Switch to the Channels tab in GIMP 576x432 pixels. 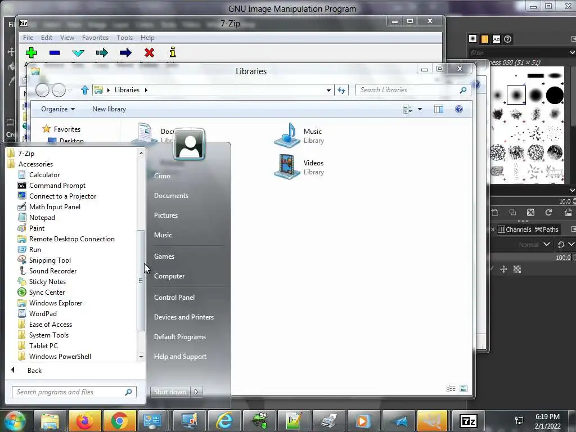click(514, 229)
